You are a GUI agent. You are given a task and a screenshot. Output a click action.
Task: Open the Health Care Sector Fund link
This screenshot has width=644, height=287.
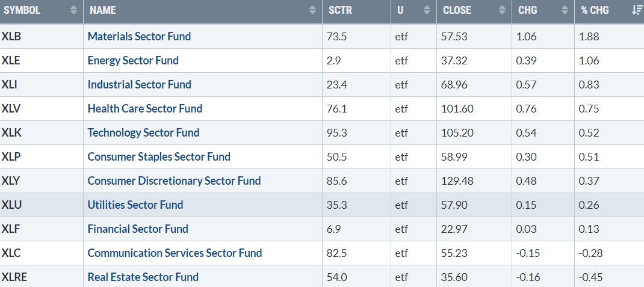click(x=144, y=108)
